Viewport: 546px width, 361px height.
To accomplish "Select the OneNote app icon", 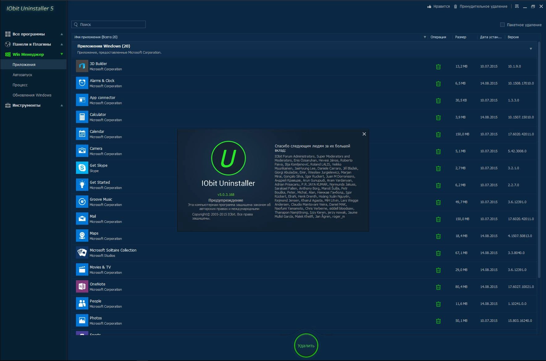I will [82, 286].
